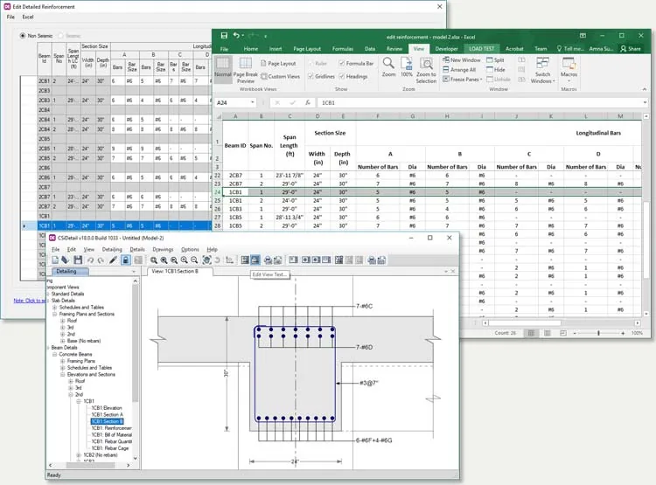Click Arrange All in Excel ribbon

click(x=459, y=70)
